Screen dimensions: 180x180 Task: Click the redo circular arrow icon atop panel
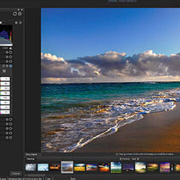click(x=20, y=14)
